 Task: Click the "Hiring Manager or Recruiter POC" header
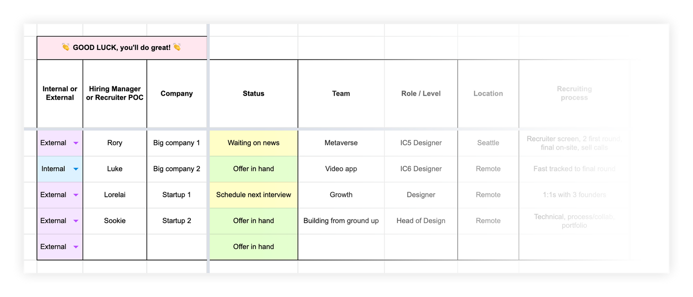[x=115, y=94]
